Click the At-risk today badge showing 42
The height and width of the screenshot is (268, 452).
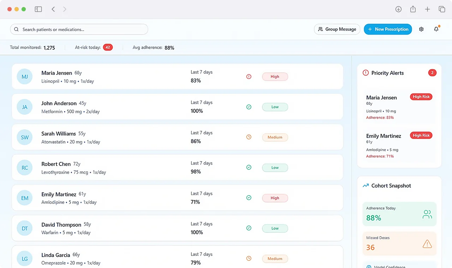[x=108, y=47]
